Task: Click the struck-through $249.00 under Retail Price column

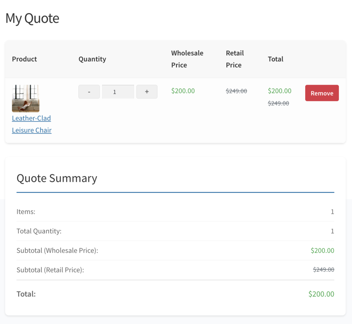Action: click(x=236, y=91)
